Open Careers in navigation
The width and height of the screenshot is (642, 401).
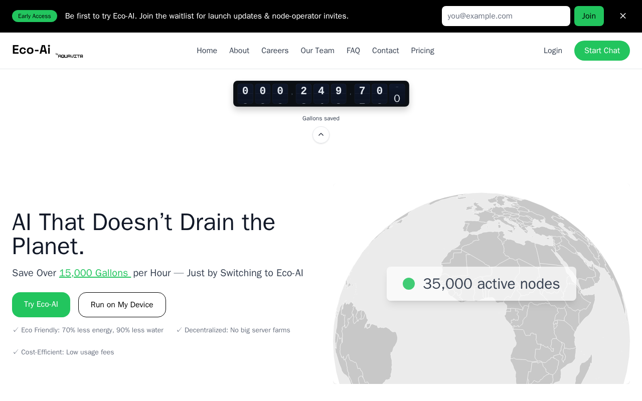(275, 51)
